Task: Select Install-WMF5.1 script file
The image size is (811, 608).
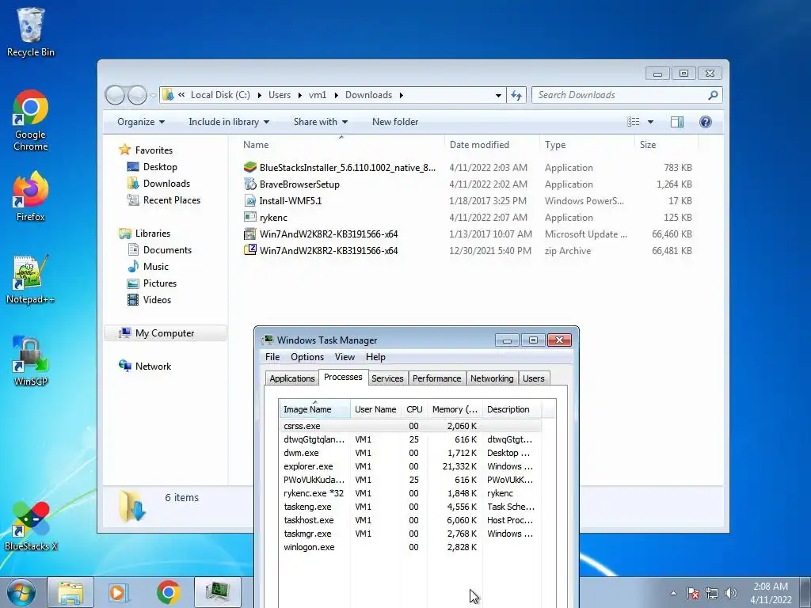Action: (468, 200)
